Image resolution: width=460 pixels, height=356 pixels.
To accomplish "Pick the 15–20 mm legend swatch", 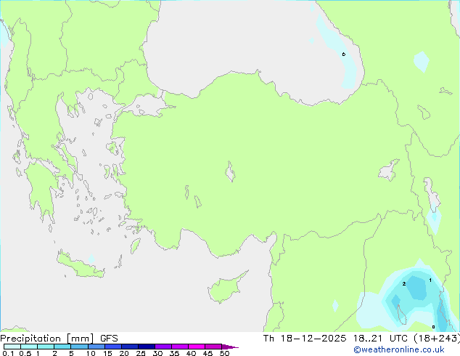I will [112, 347].
